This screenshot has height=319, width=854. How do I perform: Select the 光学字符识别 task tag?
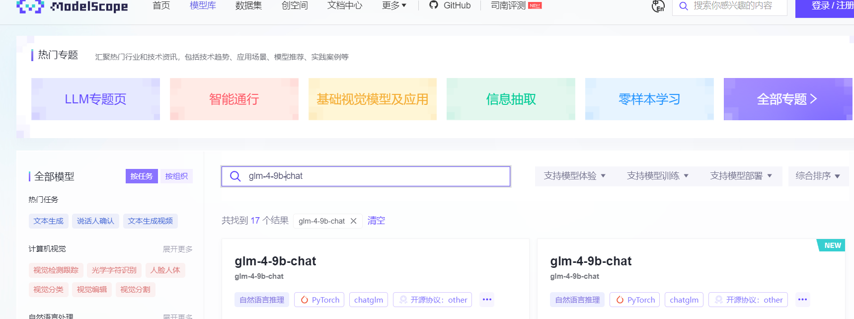[114, 270]
